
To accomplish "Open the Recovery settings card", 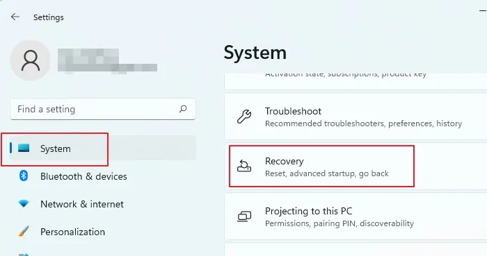I will (x=356, y=167).
